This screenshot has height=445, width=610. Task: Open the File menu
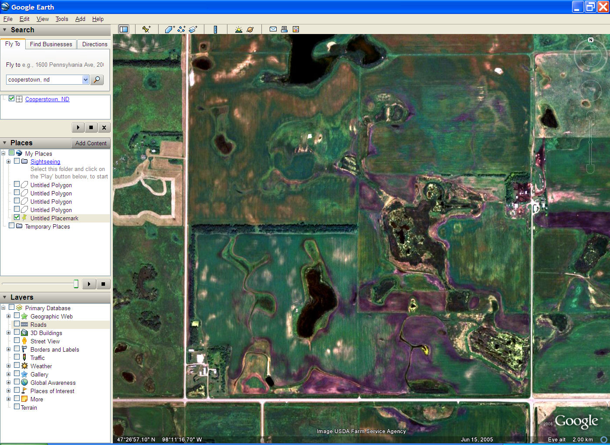click(8, 19)
